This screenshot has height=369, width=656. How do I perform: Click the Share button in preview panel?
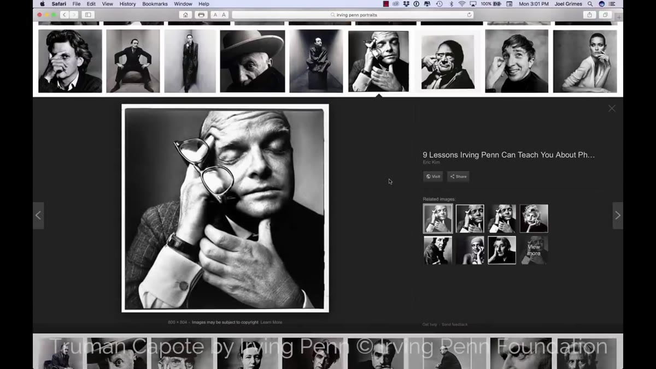click(x=458, y=176)
